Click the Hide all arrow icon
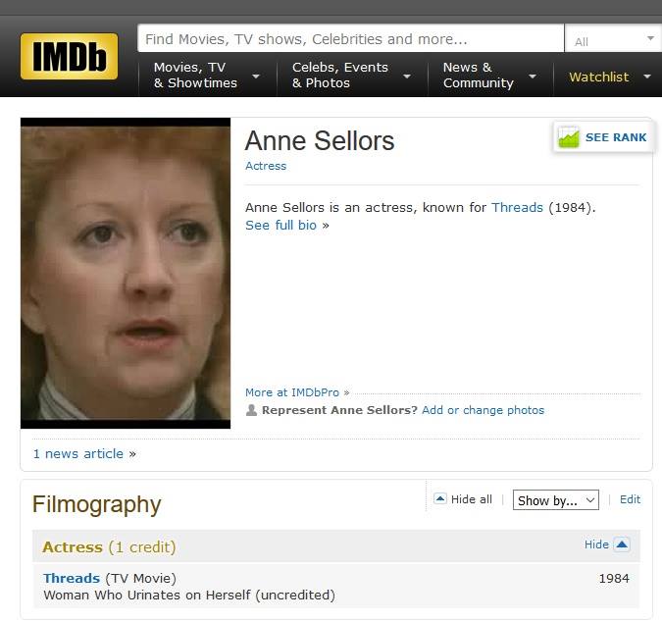The width and height of the screenshot is (662, 622). click(x=440, y=498)
